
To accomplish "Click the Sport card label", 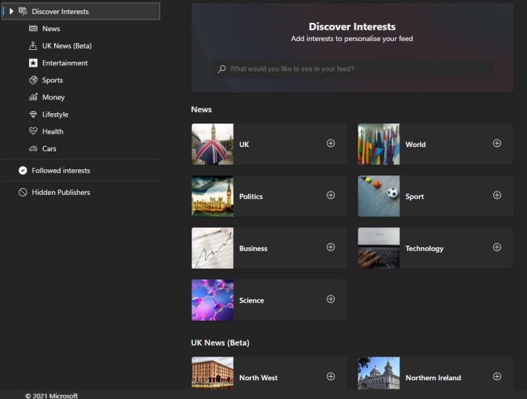I will click(x=415, y=196).
